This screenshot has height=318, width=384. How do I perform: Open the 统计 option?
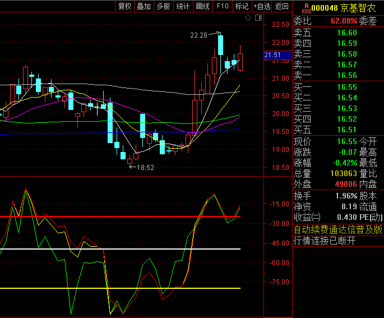point(183,6)
